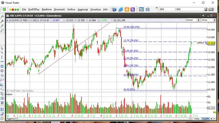The height and width of the screenshot is (123, 219).
Task: Click the orange info icon
Action: click(127, 9)
